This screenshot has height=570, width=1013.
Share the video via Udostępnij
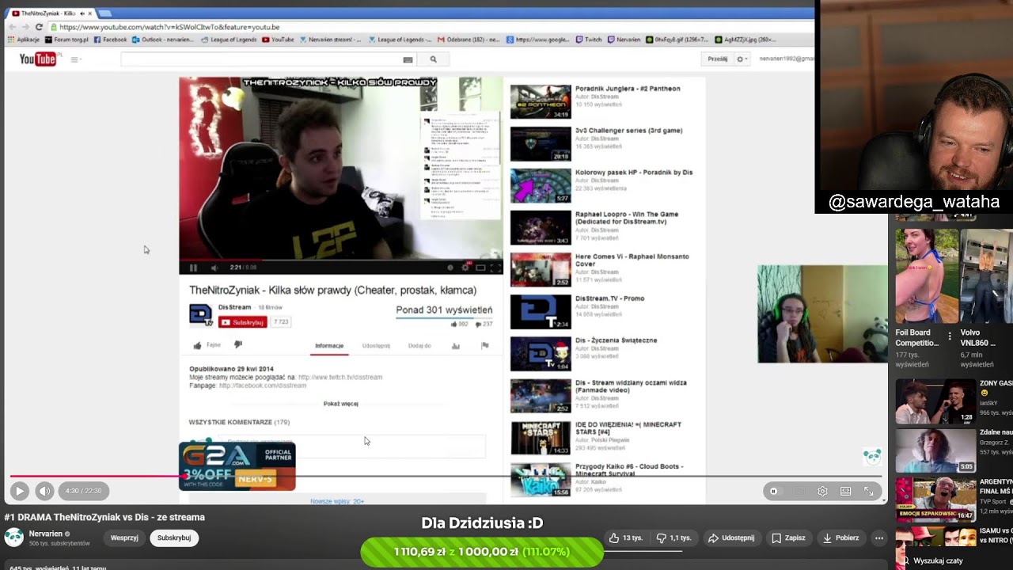click(x=731, y=538)
